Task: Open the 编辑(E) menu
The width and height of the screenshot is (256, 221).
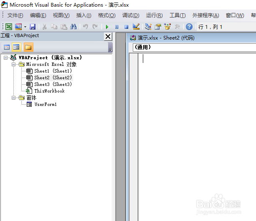Action: coord(38,15)
